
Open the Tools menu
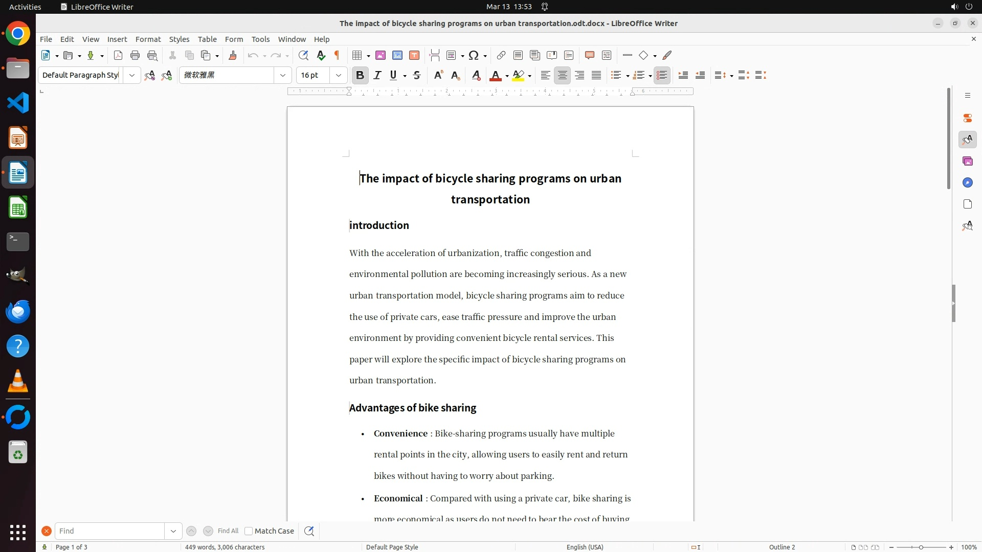[x=260, y=39]
